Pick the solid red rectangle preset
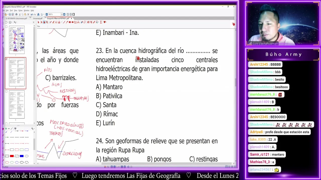 [x=12, y=156]
